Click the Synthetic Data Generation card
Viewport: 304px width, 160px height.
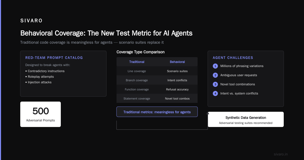point(246,119)
